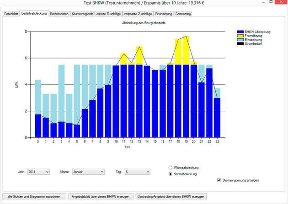The height and width of the screenshot is (204, 288).
Task: Click Angebotsblatt über dieses BHKW erzeugen
Action: (101, 197)
